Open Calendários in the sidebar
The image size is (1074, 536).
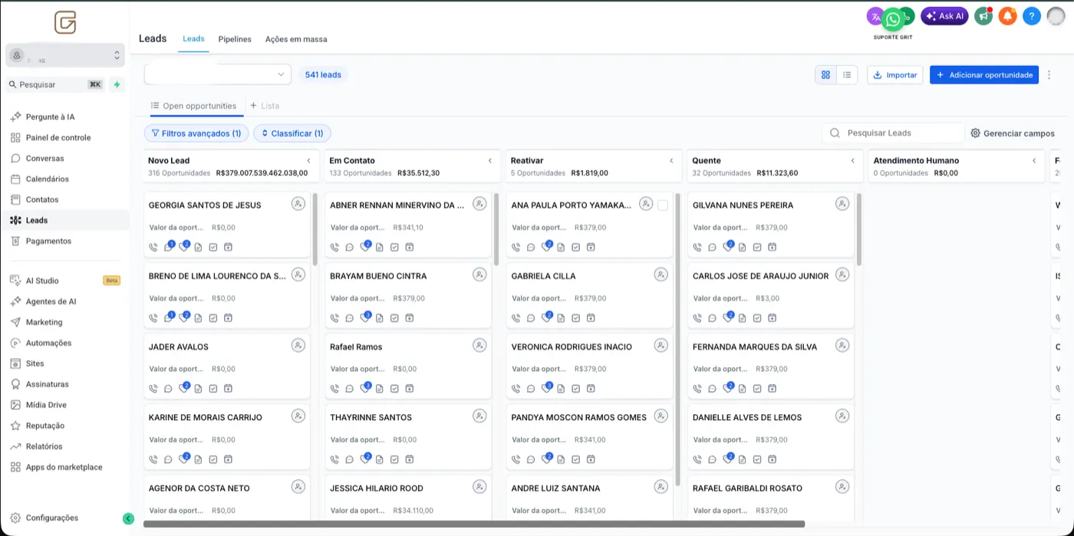click(48, 179)
